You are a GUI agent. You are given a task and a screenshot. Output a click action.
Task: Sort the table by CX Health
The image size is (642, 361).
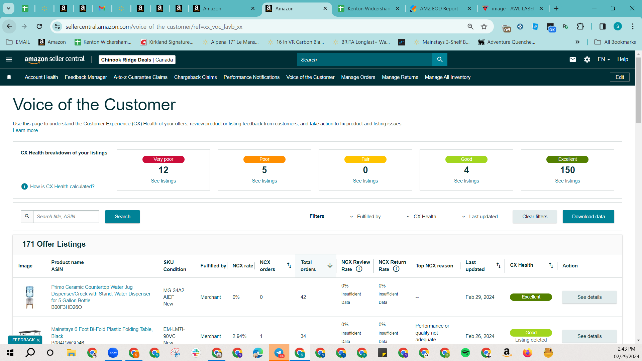[551, 265]
